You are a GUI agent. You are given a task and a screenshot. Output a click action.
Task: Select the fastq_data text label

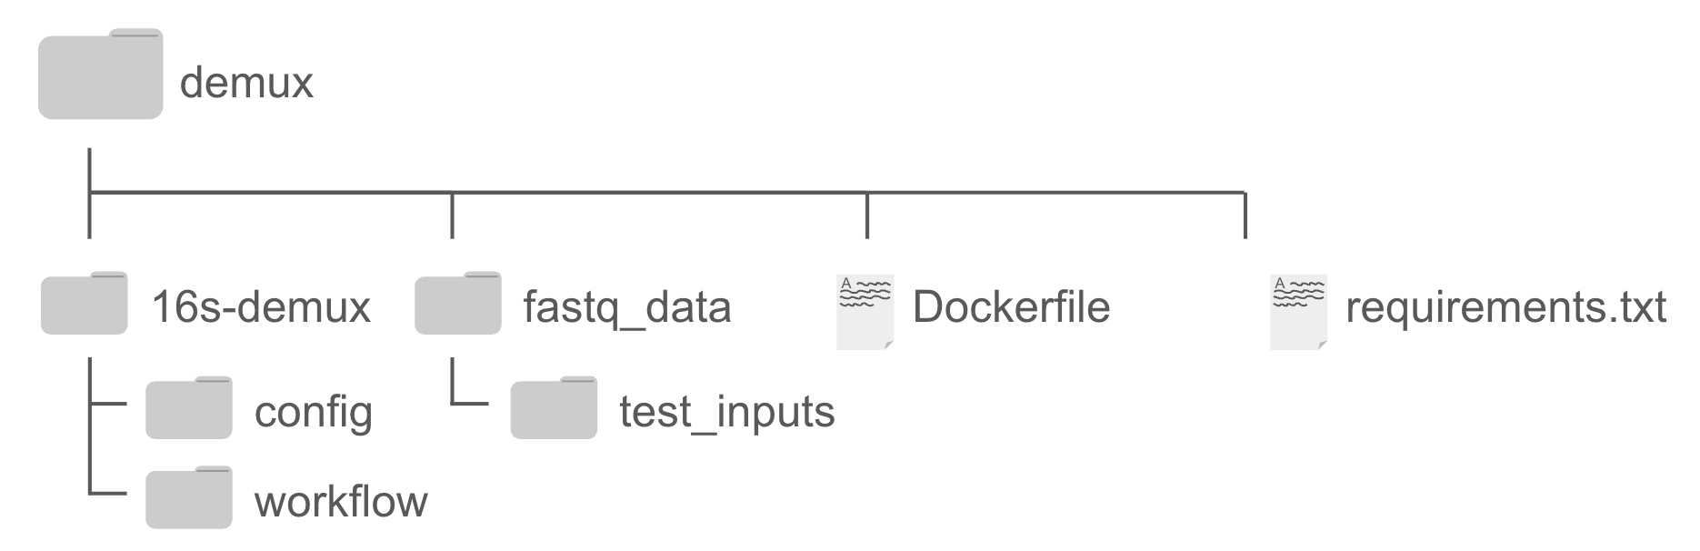click(626, 307)
